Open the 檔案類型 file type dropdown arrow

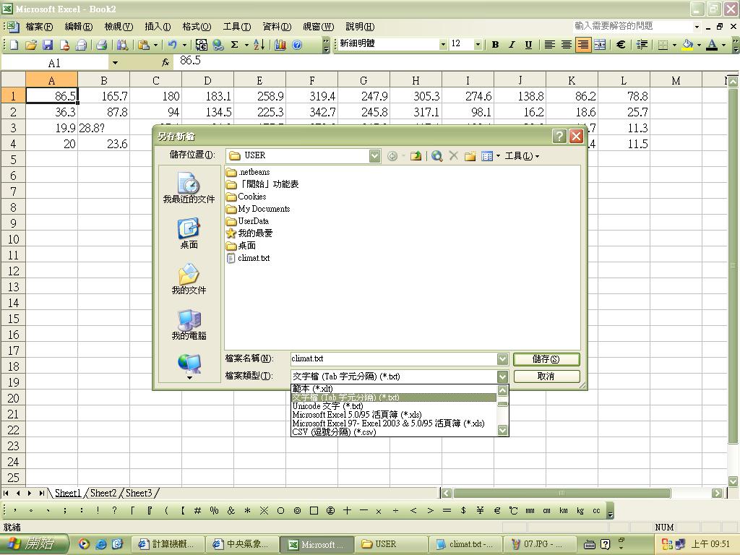pyautogui.click(x=502, y=377)
